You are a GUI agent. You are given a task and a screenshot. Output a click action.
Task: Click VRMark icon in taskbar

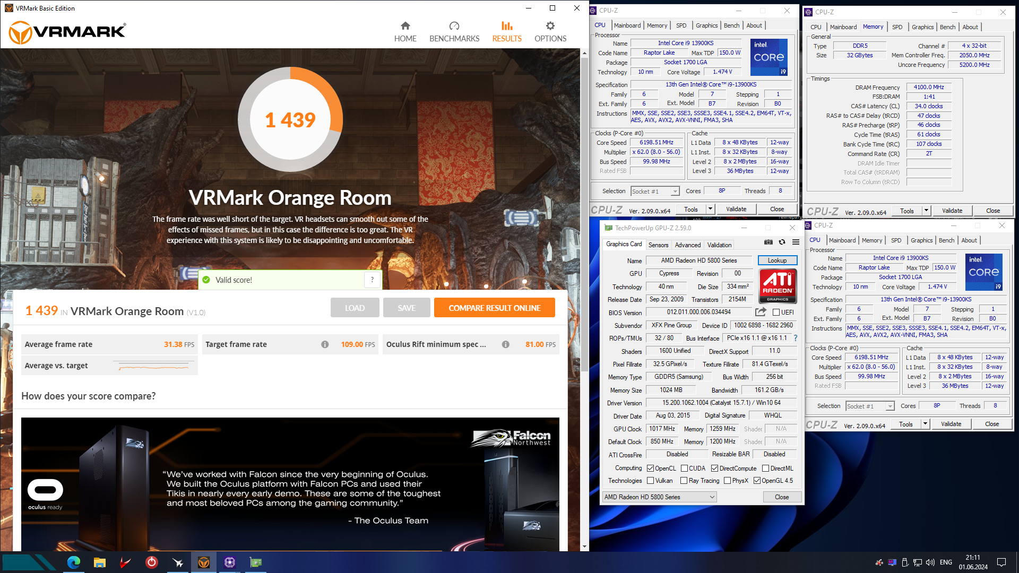point(204,562)
